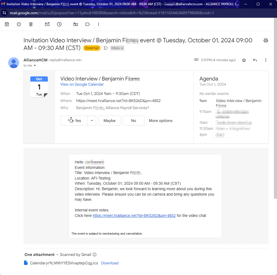Image resolution: width=277 pixels, height=275 pixels.
Task: Open the Labels icon in toolbar
Action: [x=88, y=24]
